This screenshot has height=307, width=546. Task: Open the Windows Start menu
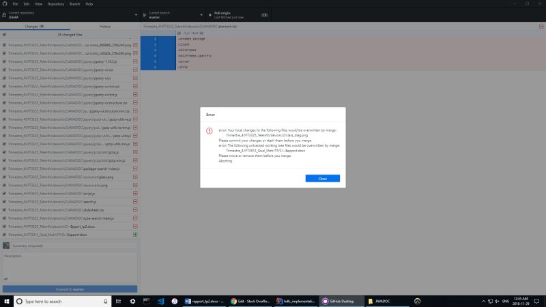pyautogui.click(x=7, y=301)
